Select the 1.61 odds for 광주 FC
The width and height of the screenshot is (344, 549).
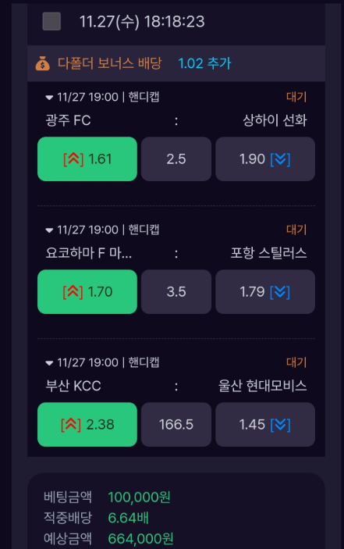pos(87,159)
